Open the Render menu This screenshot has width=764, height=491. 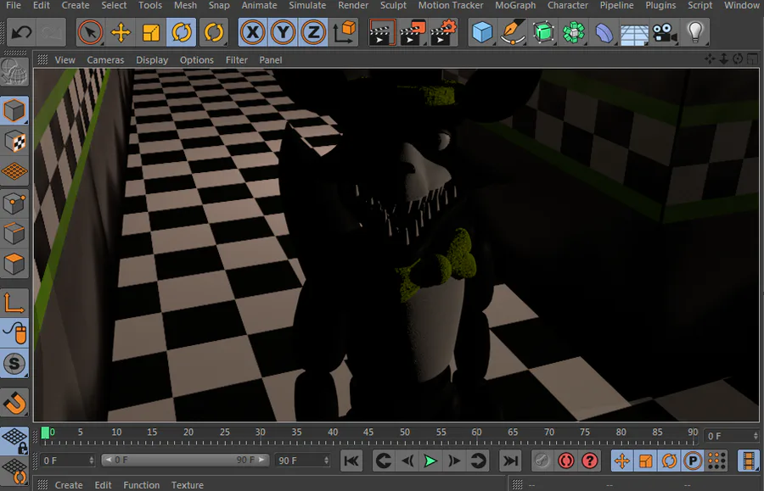[353, 5]
